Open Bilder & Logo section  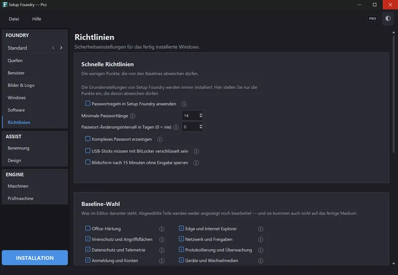coord(35,85)
